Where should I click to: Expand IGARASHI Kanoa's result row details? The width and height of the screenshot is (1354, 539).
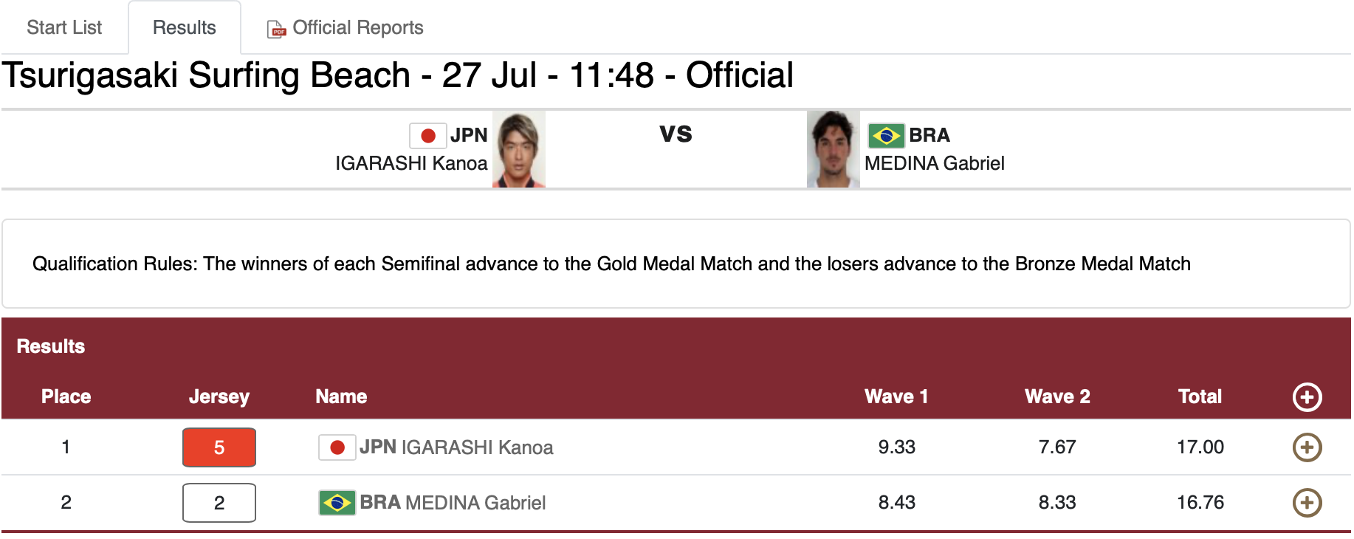click(1307, 447)
